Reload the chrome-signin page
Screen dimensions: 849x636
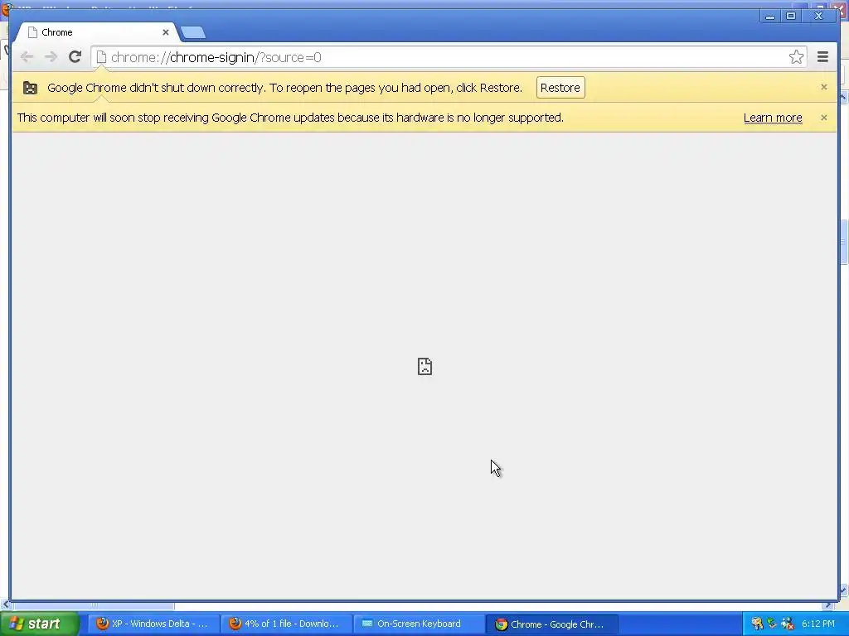75,57
